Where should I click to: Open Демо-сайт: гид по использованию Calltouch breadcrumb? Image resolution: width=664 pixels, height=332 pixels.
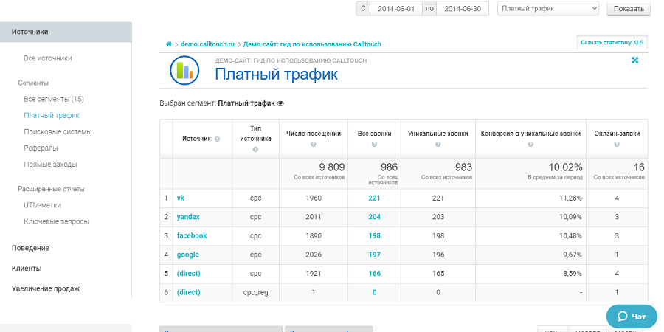click(312, 44)
